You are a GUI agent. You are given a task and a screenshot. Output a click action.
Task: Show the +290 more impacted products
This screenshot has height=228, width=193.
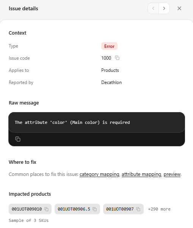[159, 209]
